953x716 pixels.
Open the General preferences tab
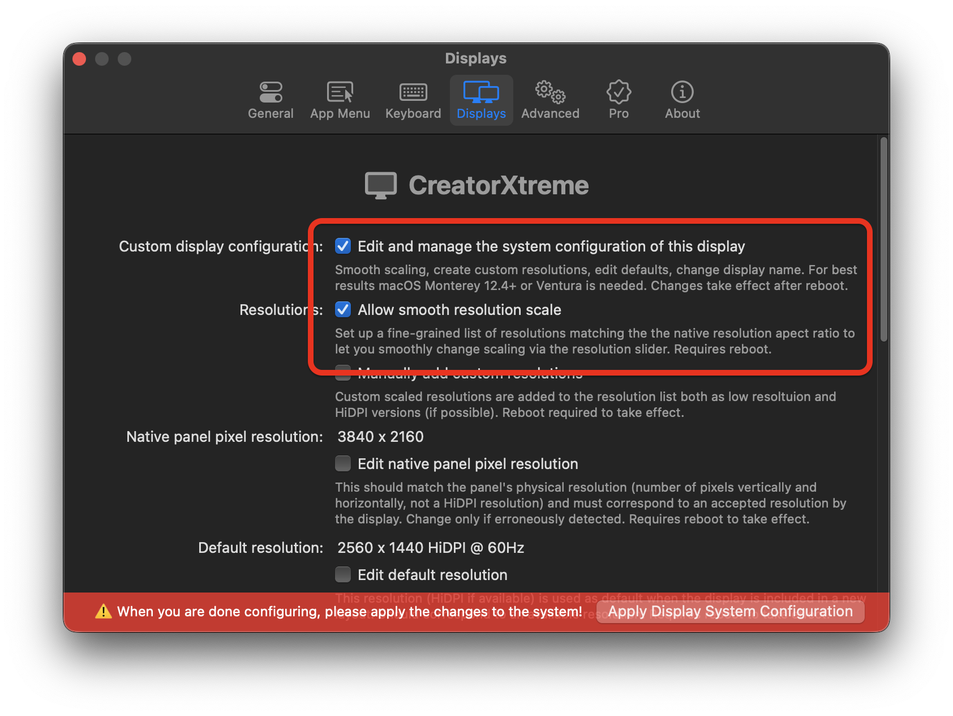point(271,100)
